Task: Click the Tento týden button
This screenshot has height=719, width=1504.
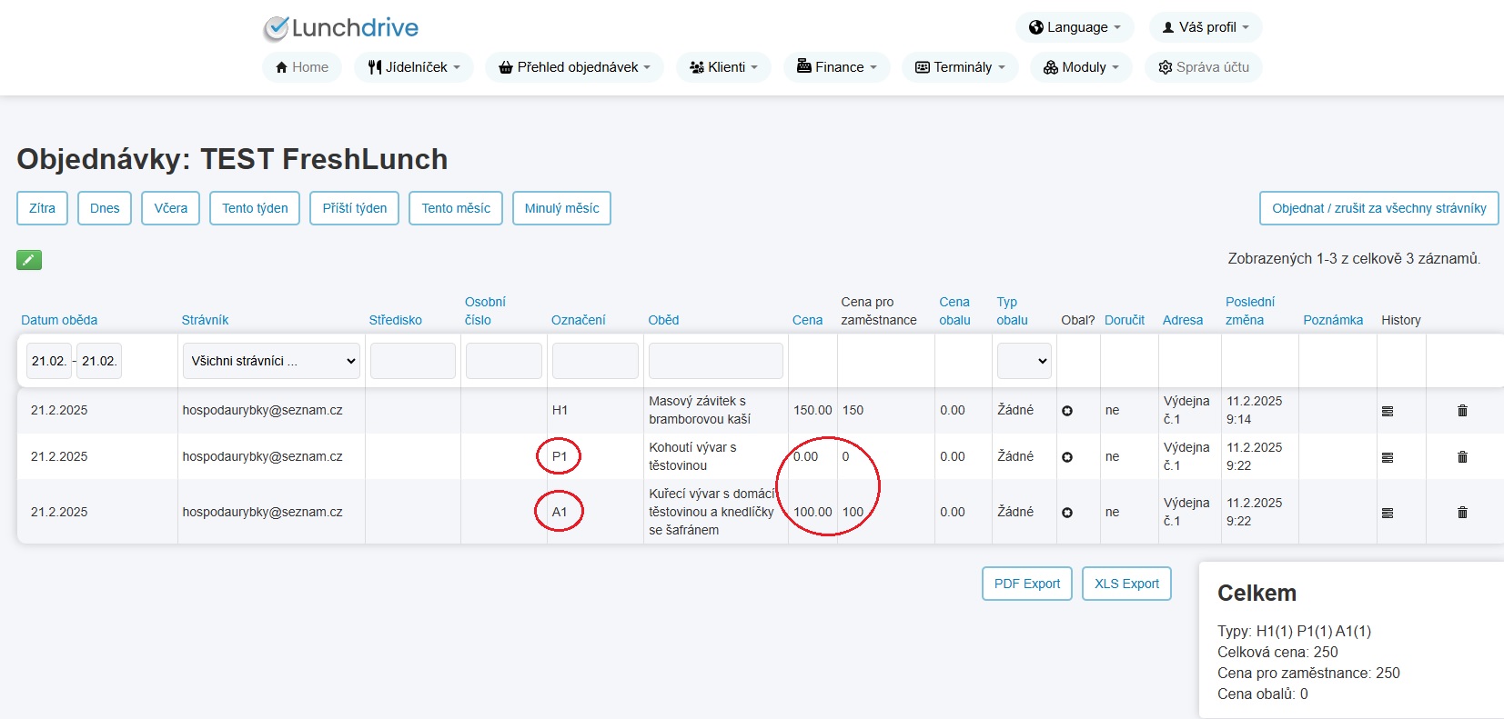Action: coord(255,208)
